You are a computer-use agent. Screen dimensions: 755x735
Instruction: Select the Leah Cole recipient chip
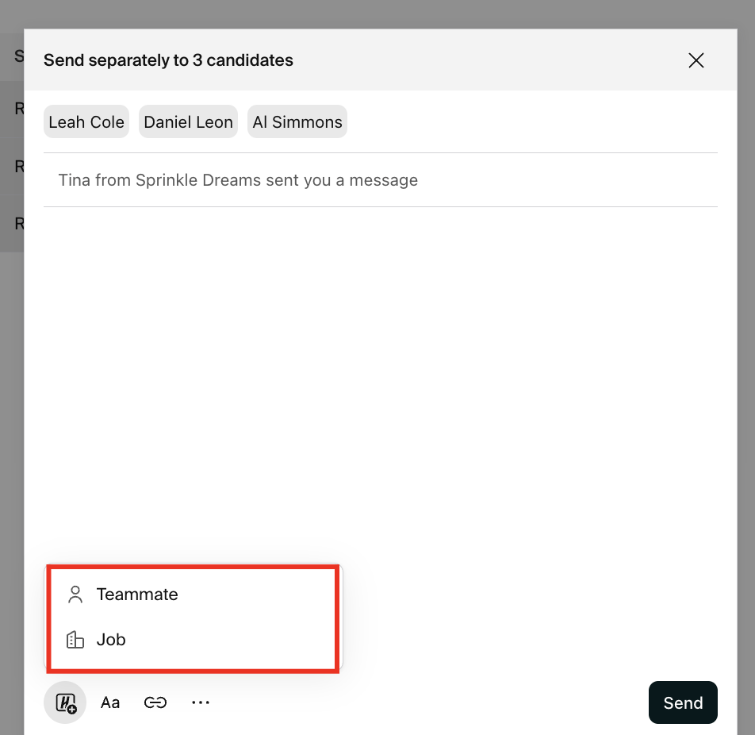point(86,122)
